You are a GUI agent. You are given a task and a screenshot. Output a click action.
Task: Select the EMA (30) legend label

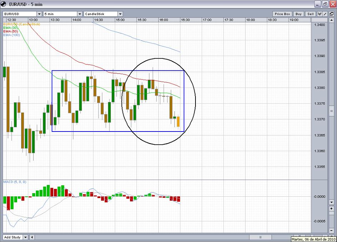tap(10, 28)
